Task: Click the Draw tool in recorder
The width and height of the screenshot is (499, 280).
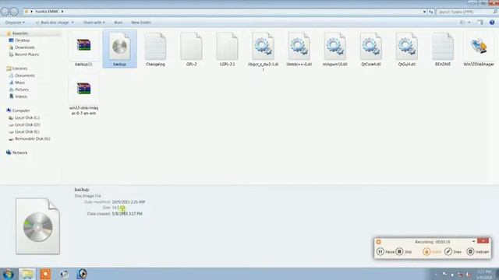Action: pos(453,251)
